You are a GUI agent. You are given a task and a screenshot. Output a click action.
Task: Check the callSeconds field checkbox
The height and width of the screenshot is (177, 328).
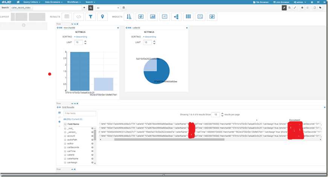(x=65, y=147)
